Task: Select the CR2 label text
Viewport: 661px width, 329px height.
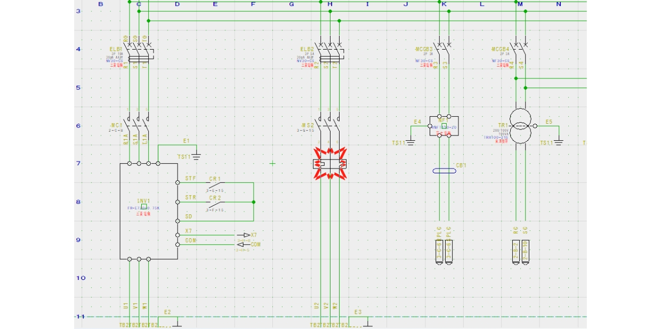Action: [x=215, y=198]
